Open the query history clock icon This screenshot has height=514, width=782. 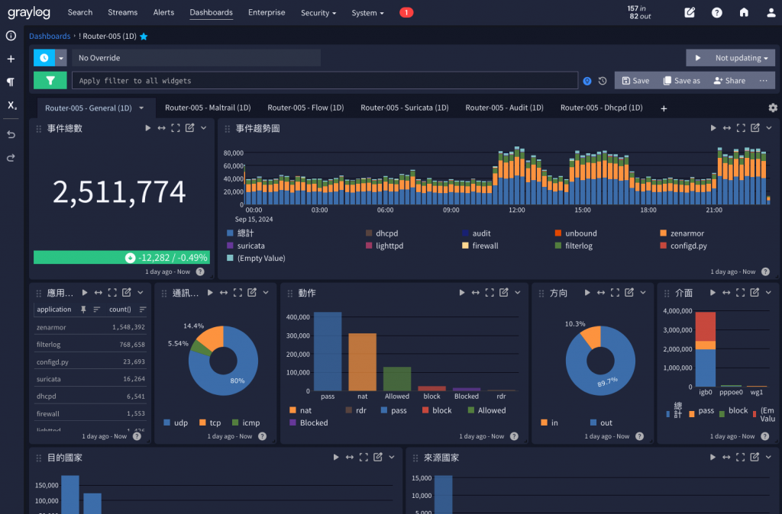(603, 81)
